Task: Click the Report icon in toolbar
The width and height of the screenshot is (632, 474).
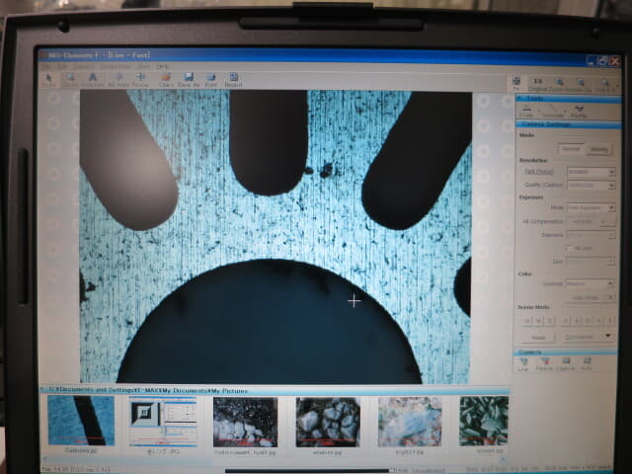Action: coord(233,79)
